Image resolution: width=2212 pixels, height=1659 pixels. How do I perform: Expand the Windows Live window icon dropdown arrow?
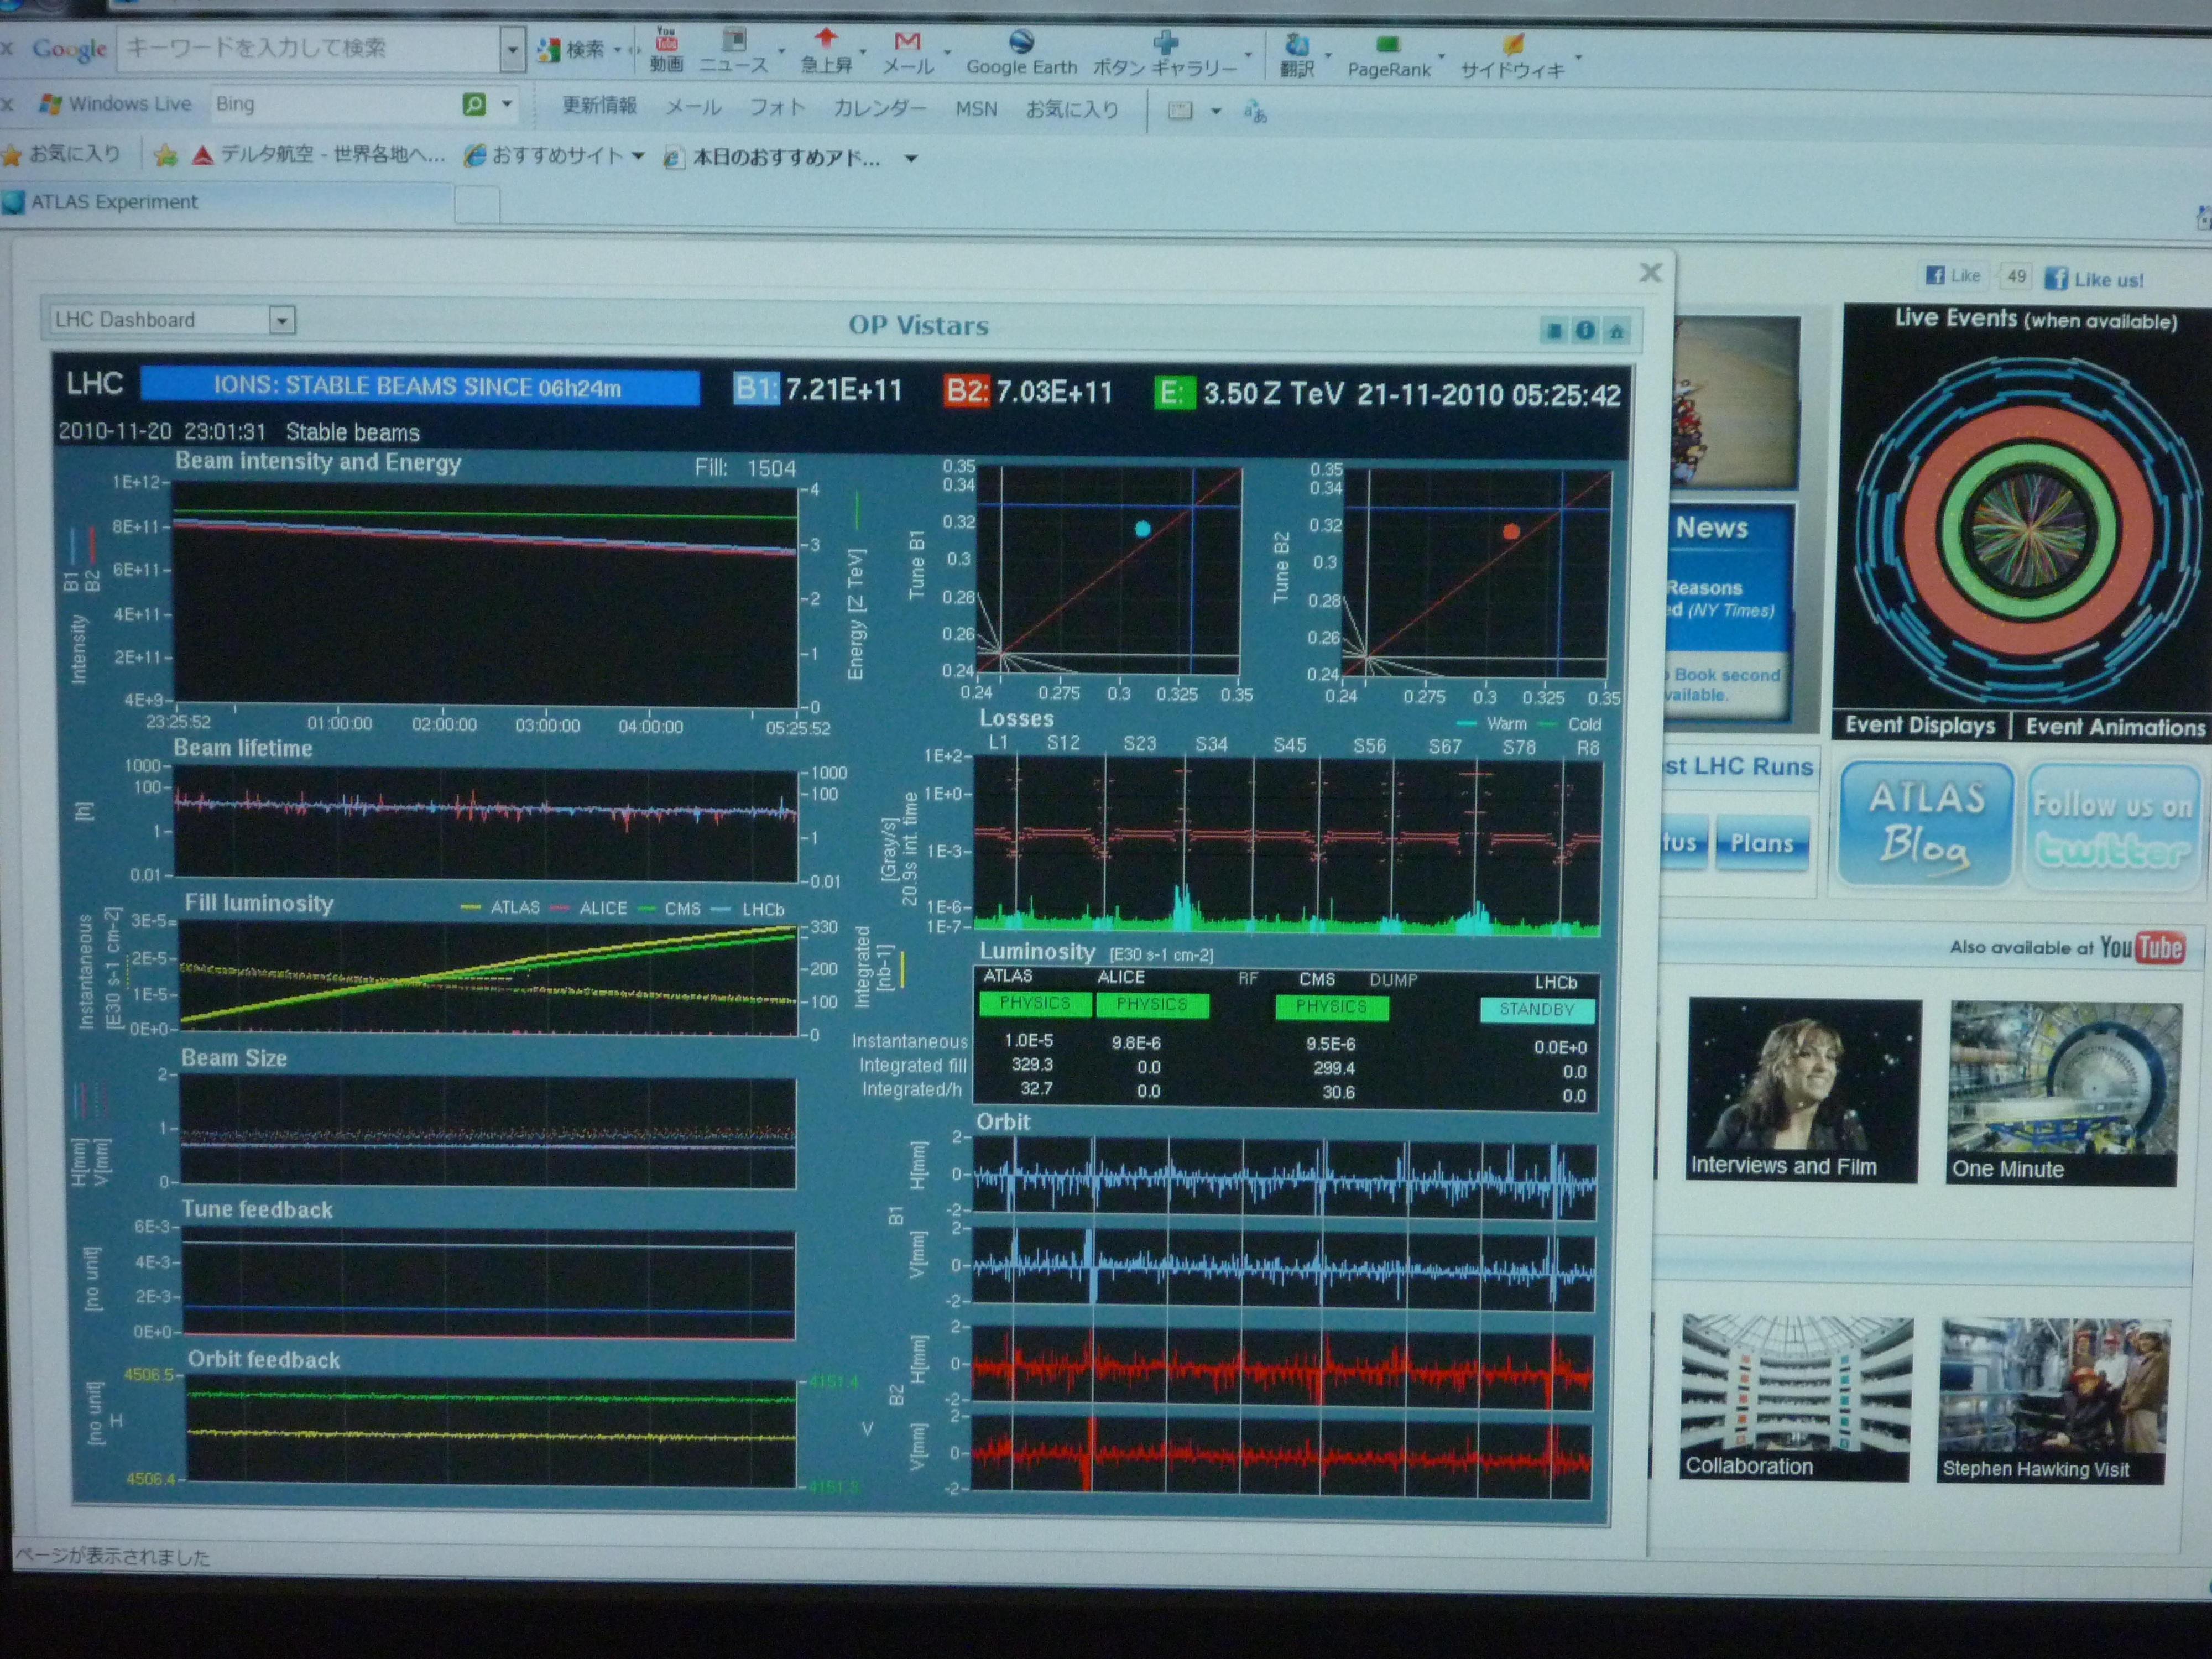click(1216, 111)
